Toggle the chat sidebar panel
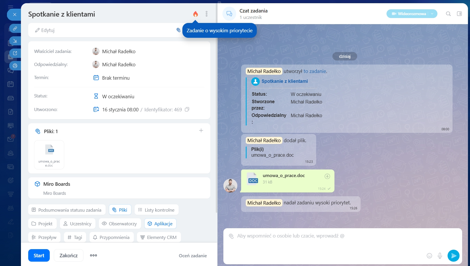This screenshot has width=470, height=266. (x=459, y=14)
